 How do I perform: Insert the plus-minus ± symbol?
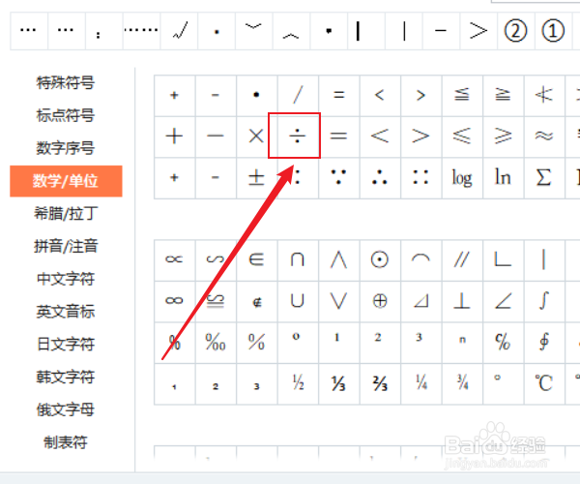(x=256, y=178)
